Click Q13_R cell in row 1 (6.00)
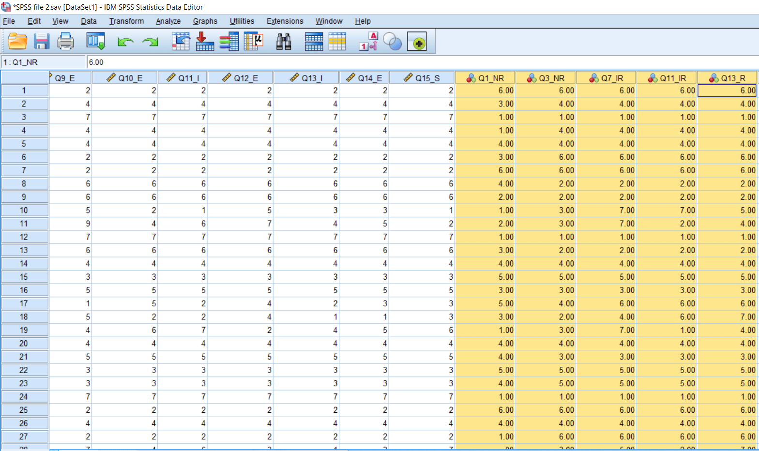759x451 pixels. [727, 90]
